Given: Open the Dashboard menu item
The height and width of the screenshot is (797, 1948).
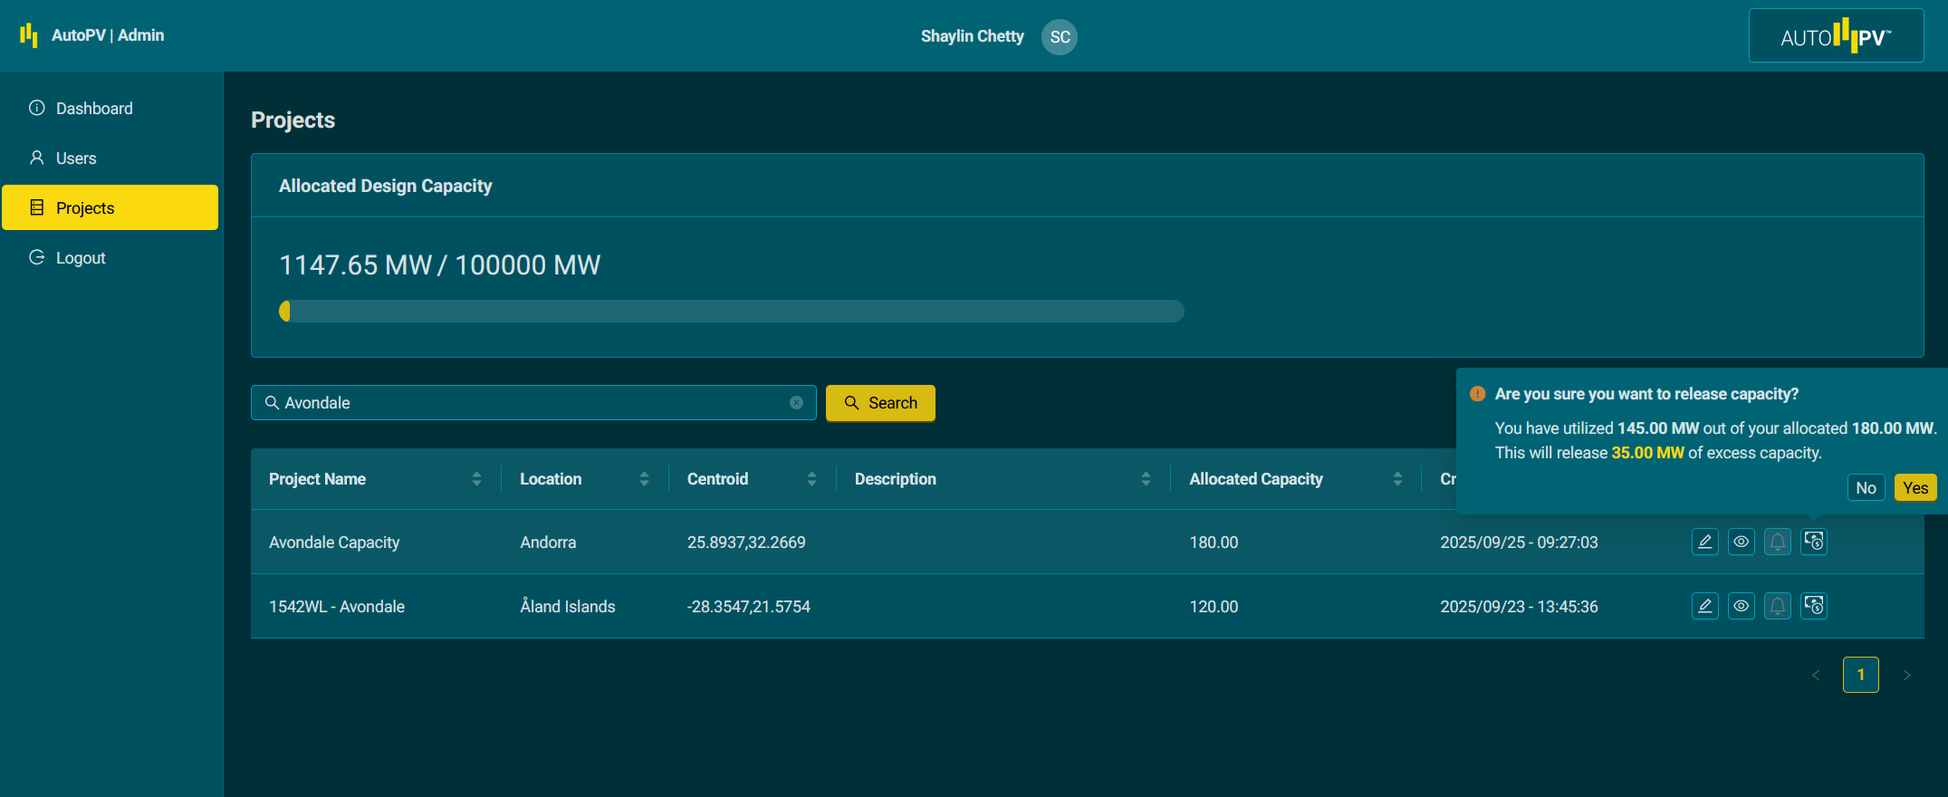Looking at the screenshot, I should (94, 109).
